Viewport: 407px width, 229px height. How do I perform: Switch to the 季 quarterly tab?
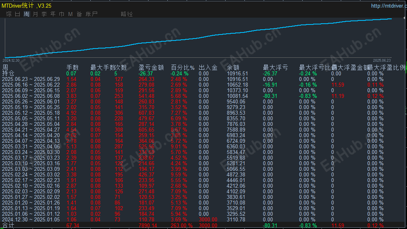point(44,14)
